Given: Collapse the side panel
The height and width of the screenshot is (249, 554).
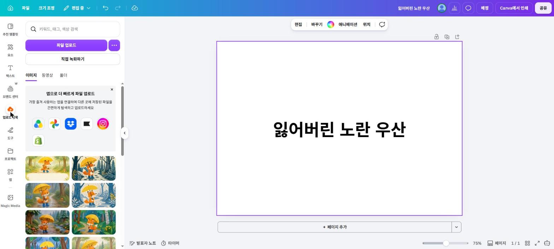Looking at the screenshot, I should [x=124, y=133].
